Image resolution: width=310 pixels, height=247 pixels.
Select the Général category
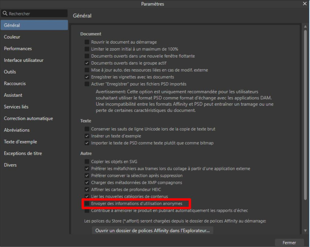tap(34, 25)
